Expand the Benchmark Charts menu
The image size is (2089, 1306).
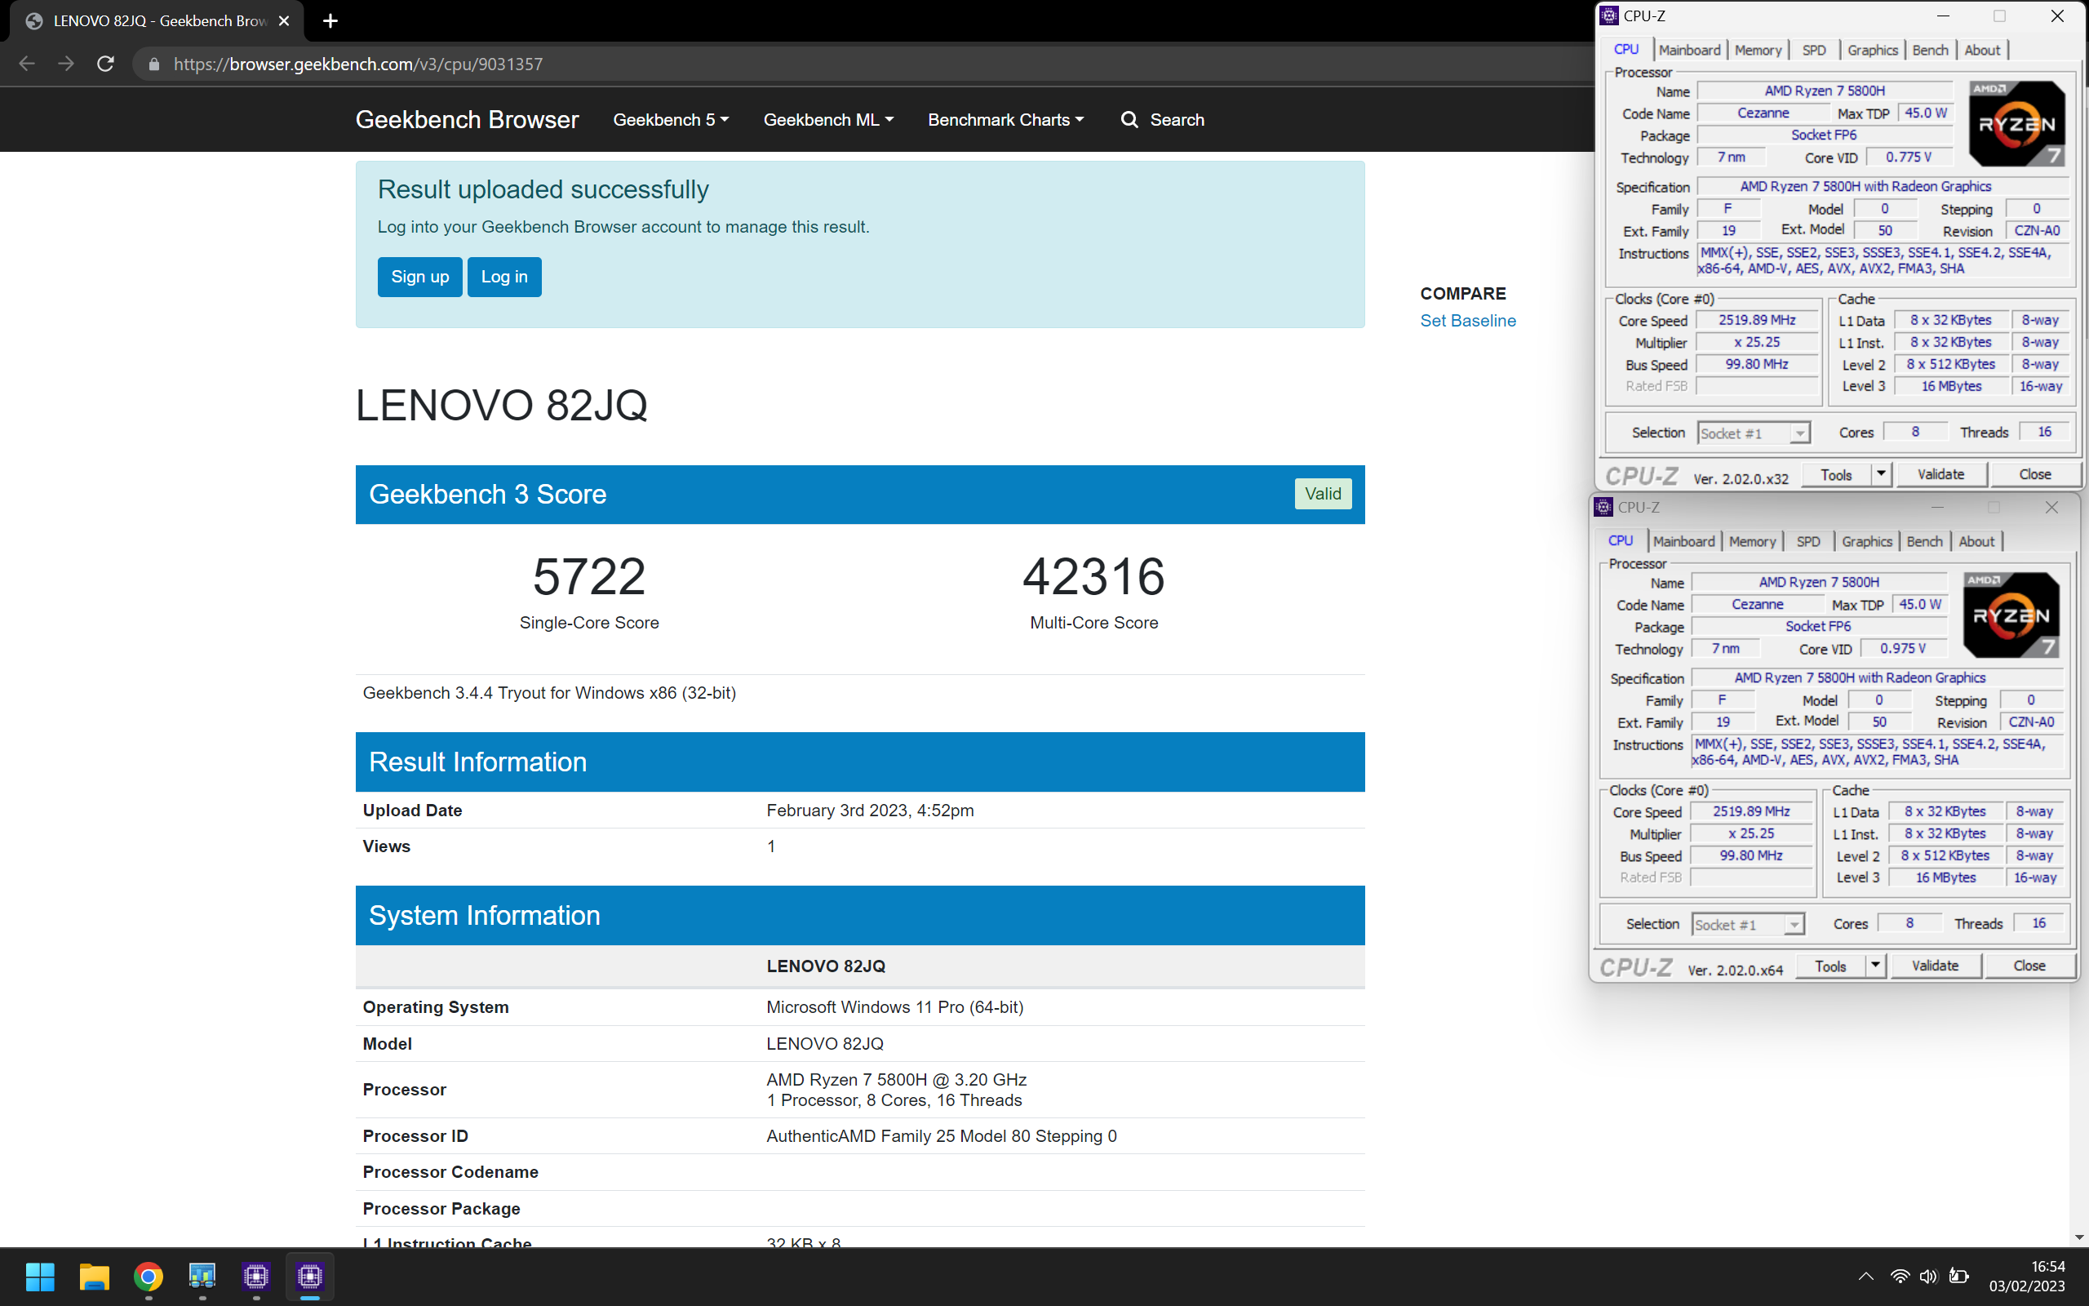click(x=1005, y=119)
